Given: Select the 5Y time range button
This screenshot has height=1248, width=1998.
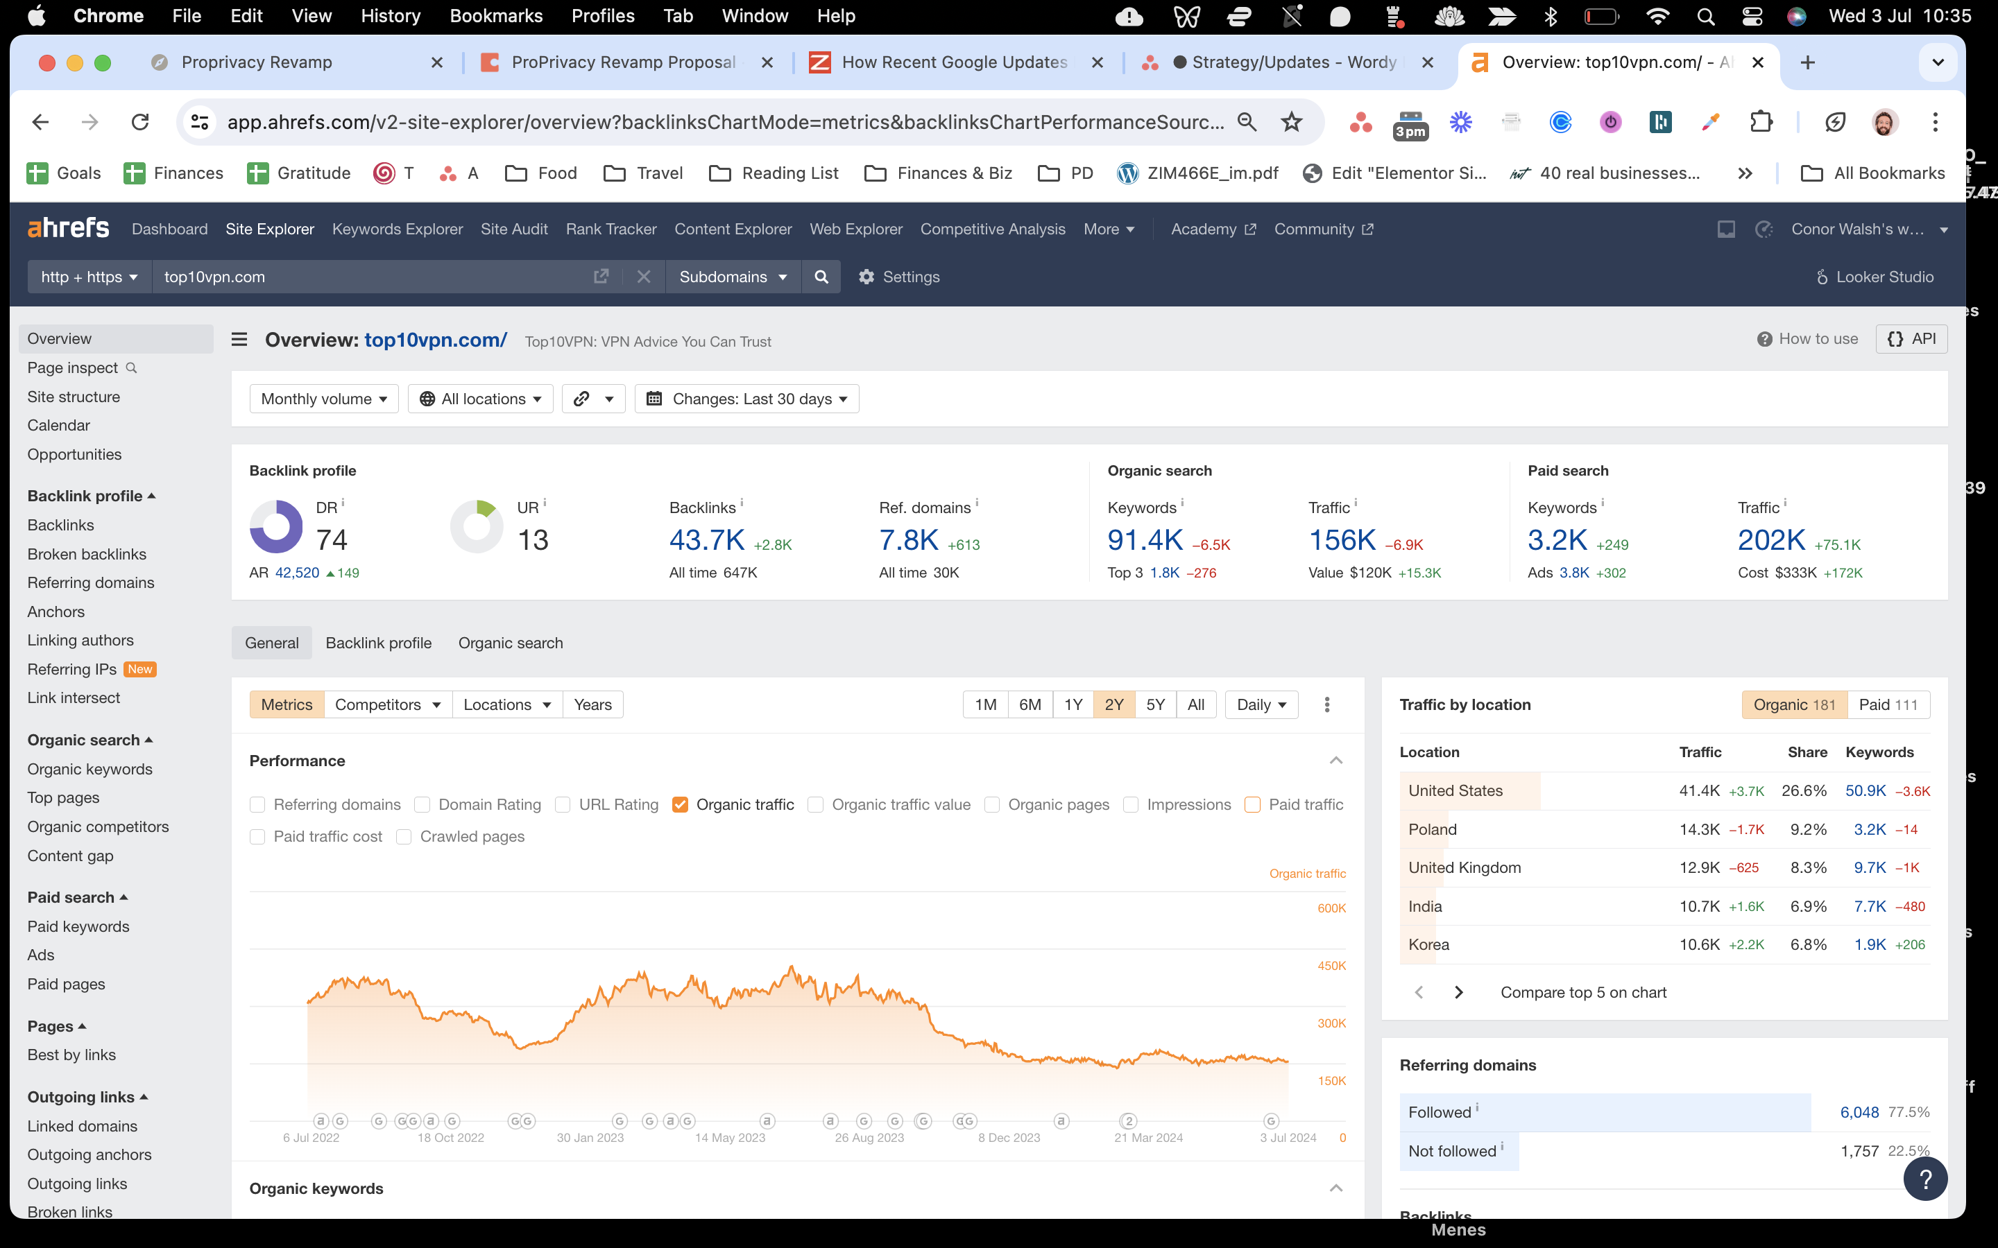Looking at the screenshot, I should click(1155, 704).
